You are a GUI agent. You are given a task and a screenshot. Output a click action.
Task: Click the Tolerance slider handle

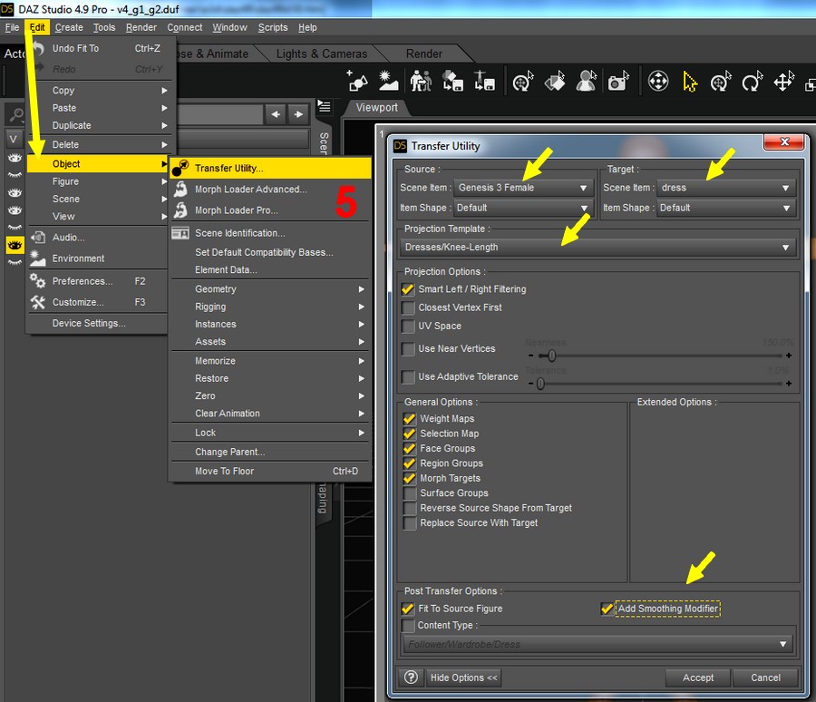(540, 384)
